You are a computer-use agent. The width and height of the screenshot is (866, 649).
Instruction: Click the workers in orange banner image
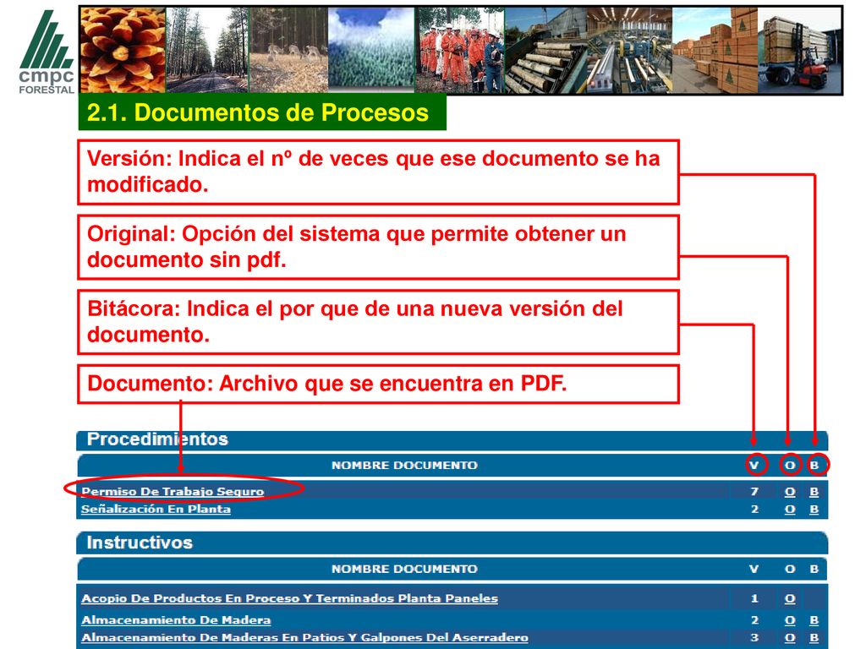(459, 50)
